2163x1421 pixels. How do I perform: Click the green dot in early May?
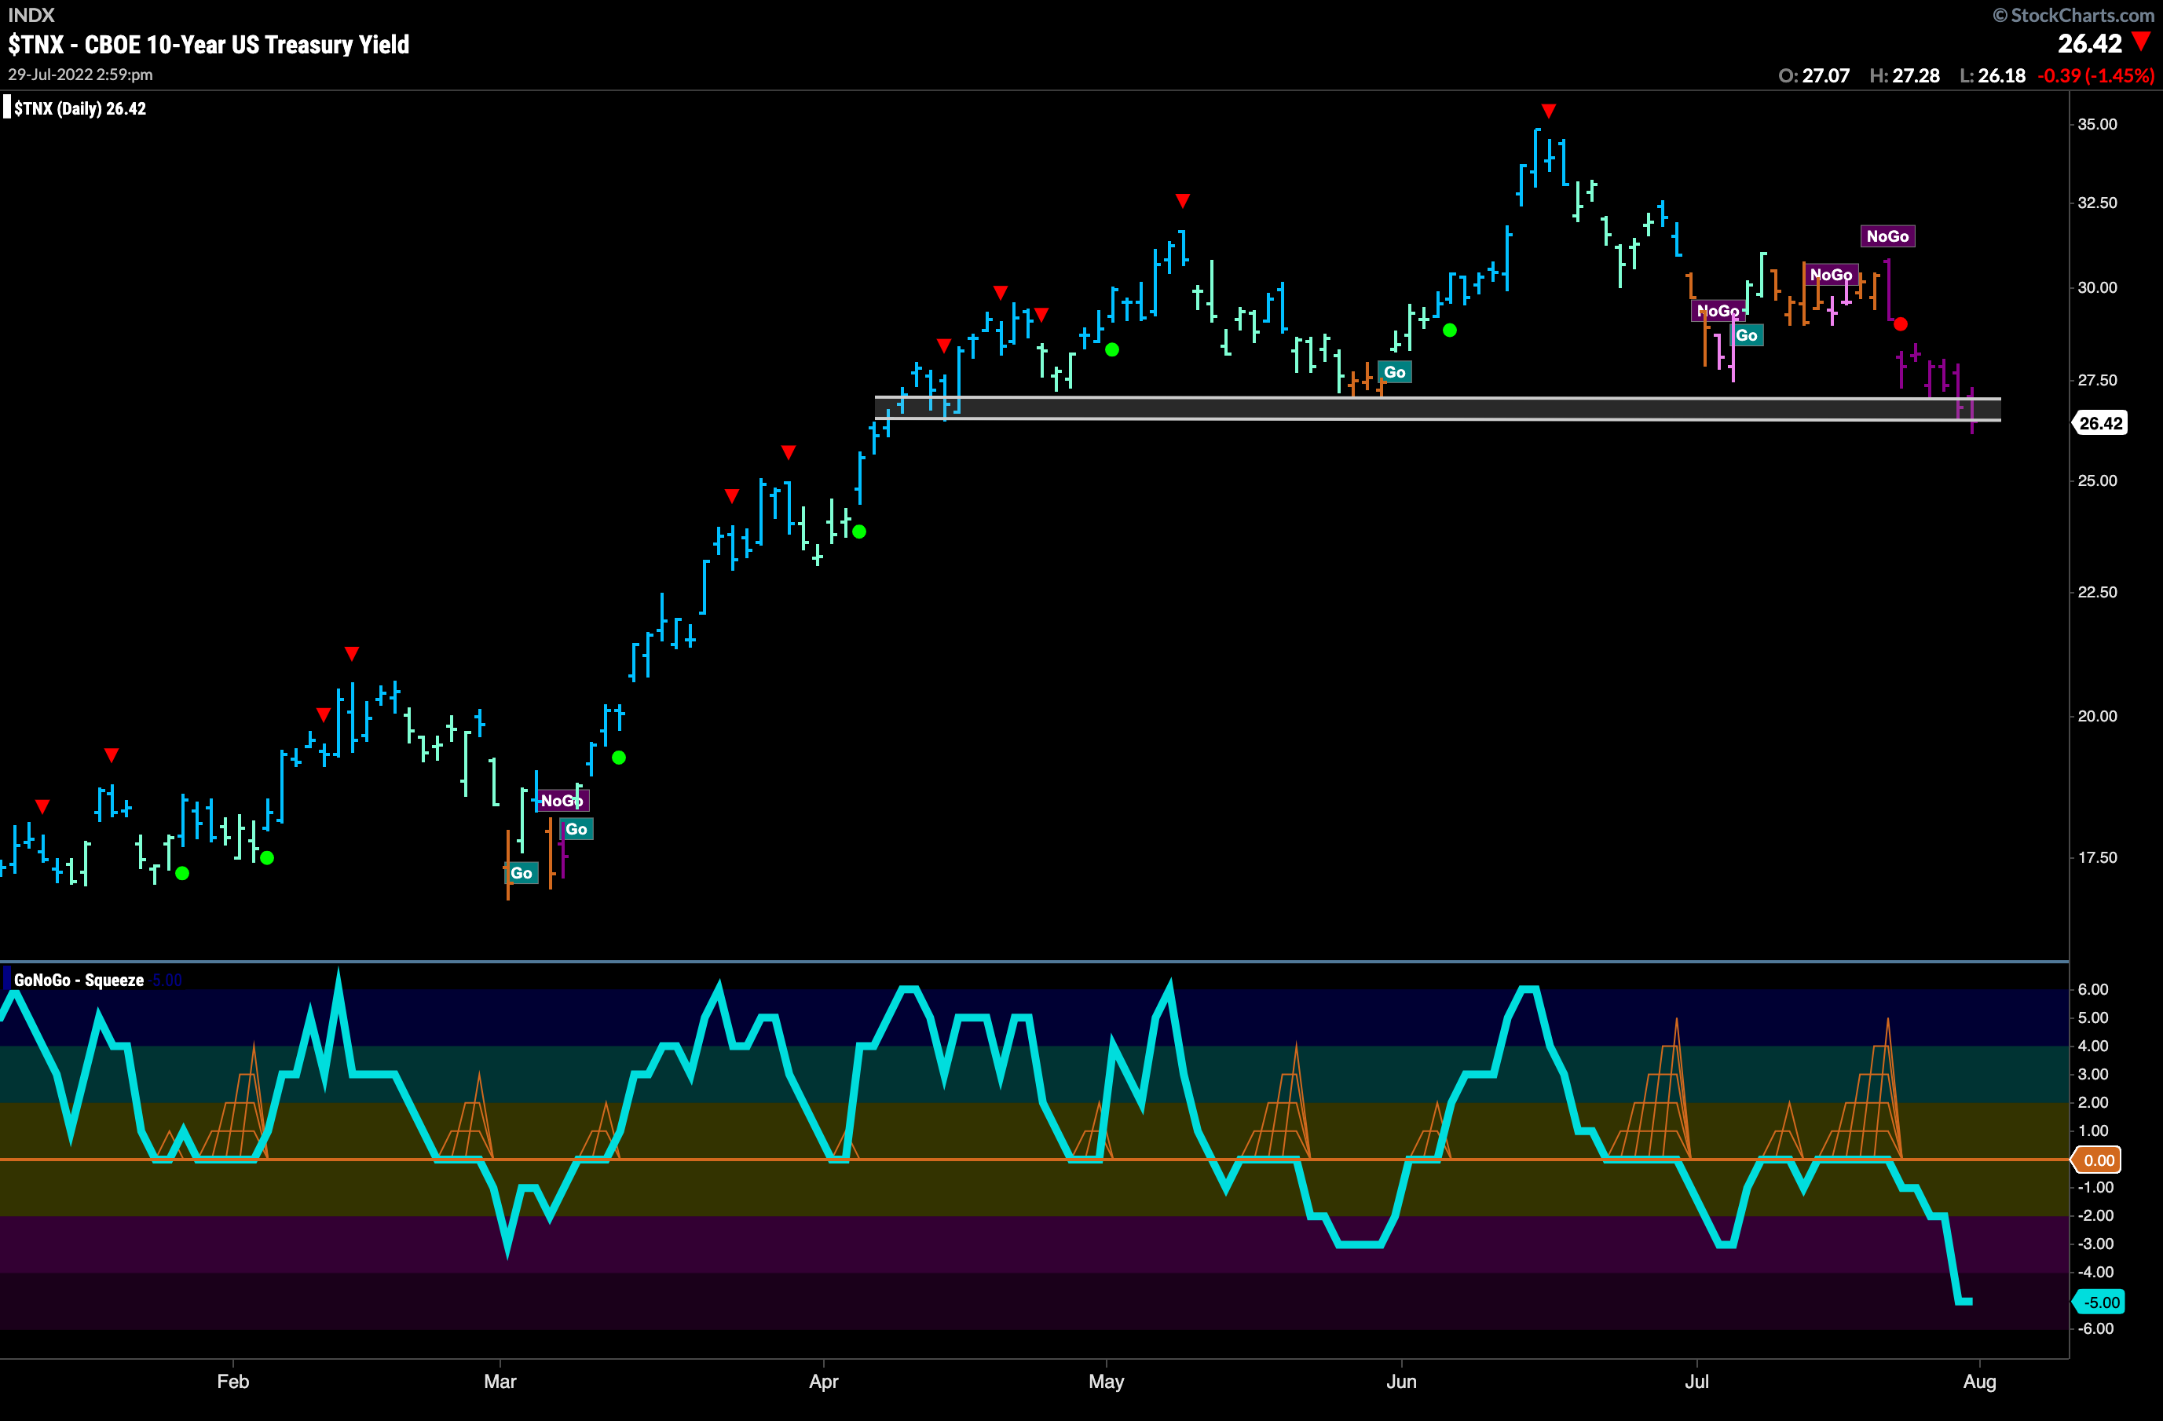click(x=1111, y=349)
